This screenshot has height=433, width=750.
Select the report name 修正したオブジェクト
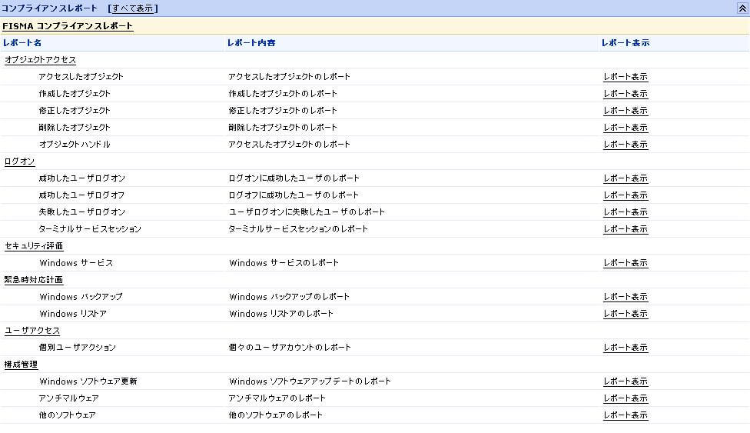tap(74, 111)
